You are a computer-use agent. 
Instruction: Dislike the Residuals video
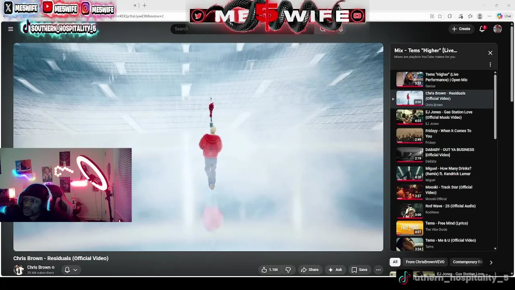[288, 270]
